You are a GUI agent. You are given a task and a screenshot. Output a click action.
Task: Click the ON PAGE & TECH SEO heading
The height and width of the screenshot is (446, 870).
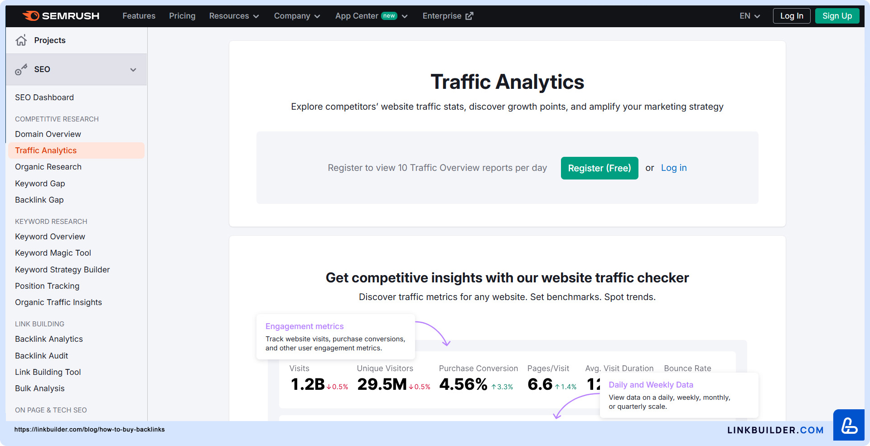pyautogui.click(x=51, y=410)
